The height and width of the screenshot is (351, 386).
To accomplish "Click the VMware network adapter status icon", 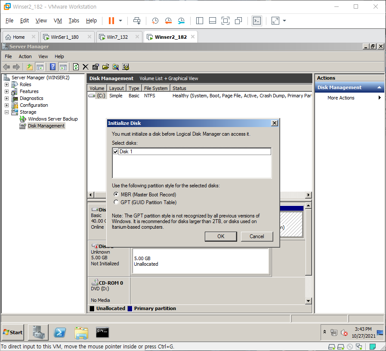I will [359, 347].
